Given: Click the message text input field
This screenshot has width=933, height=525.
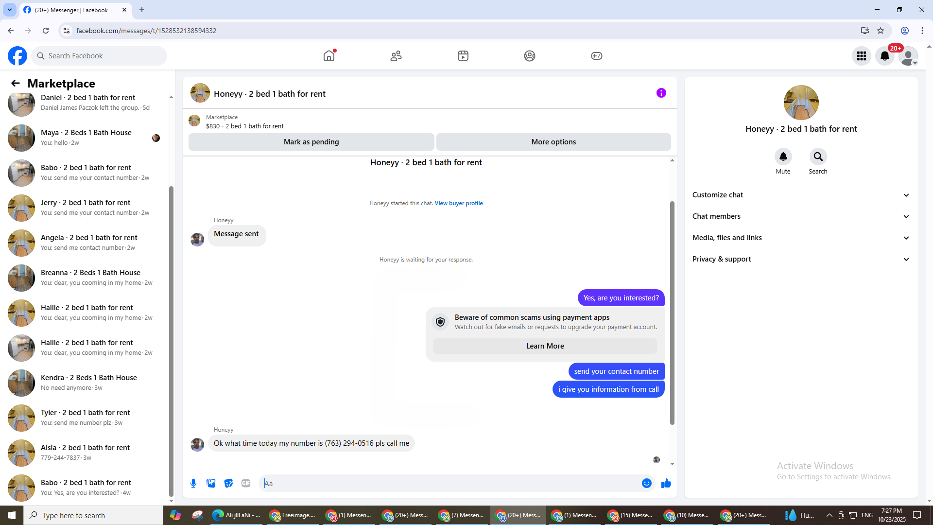Looking at the screenshot, I should pyautogui.click(x=449, y=483).
